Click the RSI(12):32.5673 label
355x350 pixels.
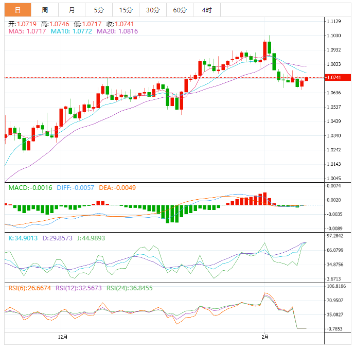pyautogui.click(x=79, y=288)
